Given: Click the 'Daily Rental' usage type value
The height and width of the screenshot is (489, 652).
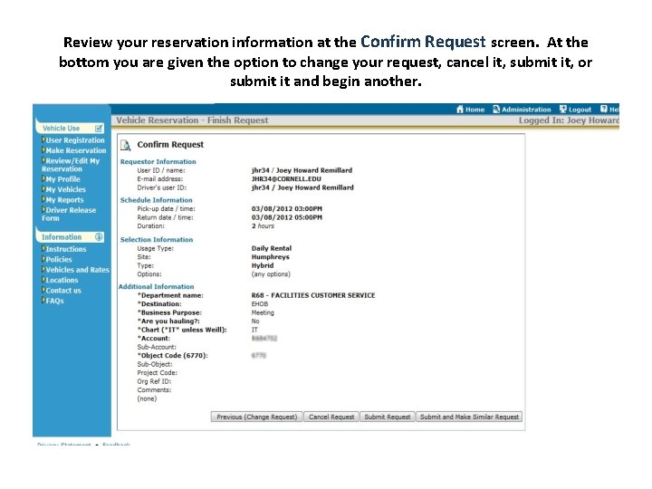Looking at the screenshot, I should (x=271, y=248).
